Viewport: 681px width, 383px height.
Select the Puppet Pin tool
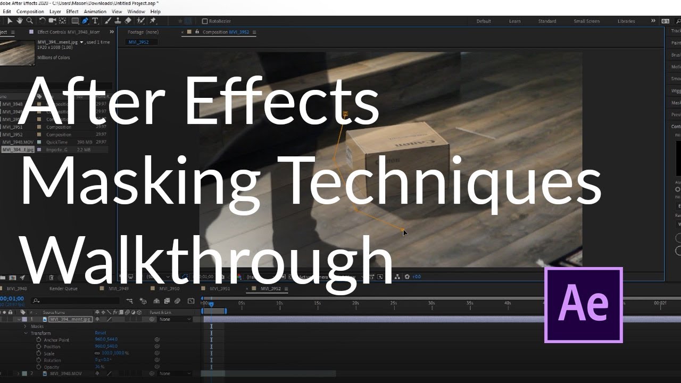click(x=153, y=21)
